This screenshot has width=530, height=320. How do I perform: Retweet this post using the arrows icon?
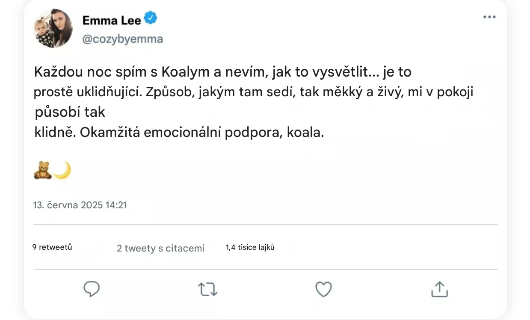(208, 290)
